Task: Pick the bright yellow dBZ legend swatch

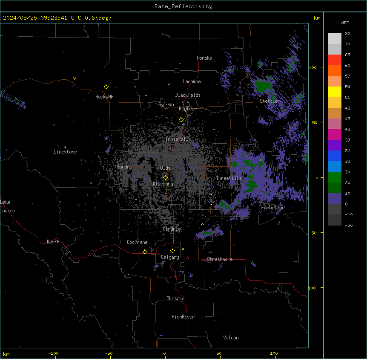Action: 335,92
